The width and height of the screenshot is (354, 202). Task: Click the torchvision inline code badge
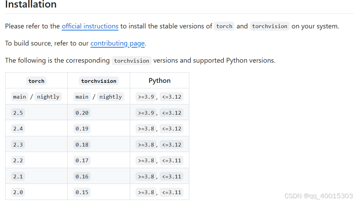pyautogui.click(x=269, y=26)
